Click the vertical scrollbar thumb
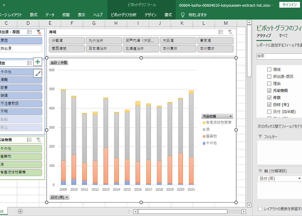This screenshot has height=216, width=302. tap(249, 51)
